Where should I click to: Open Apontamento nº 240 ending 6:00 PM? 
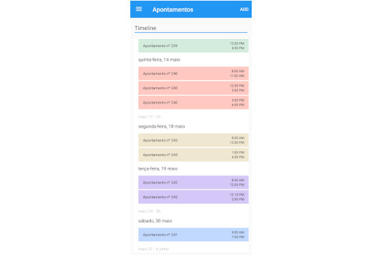point(194,102)
